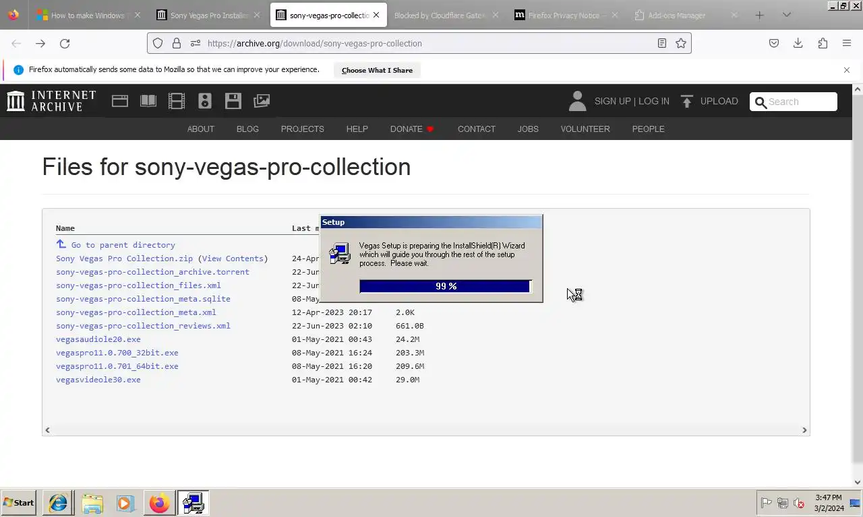Click the taskbar clock showing 3:47 PM
Image resolution: width=863 pixels, height=517 pixels.
tap(829, 503)
